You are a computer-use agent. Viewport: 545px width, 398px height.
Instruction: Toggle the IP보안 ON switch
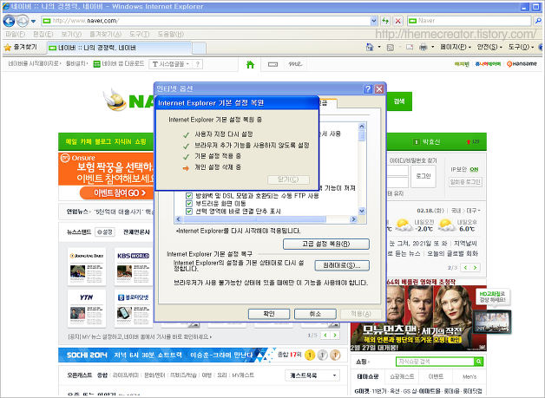pyautogui.click(x=474, y=169)
